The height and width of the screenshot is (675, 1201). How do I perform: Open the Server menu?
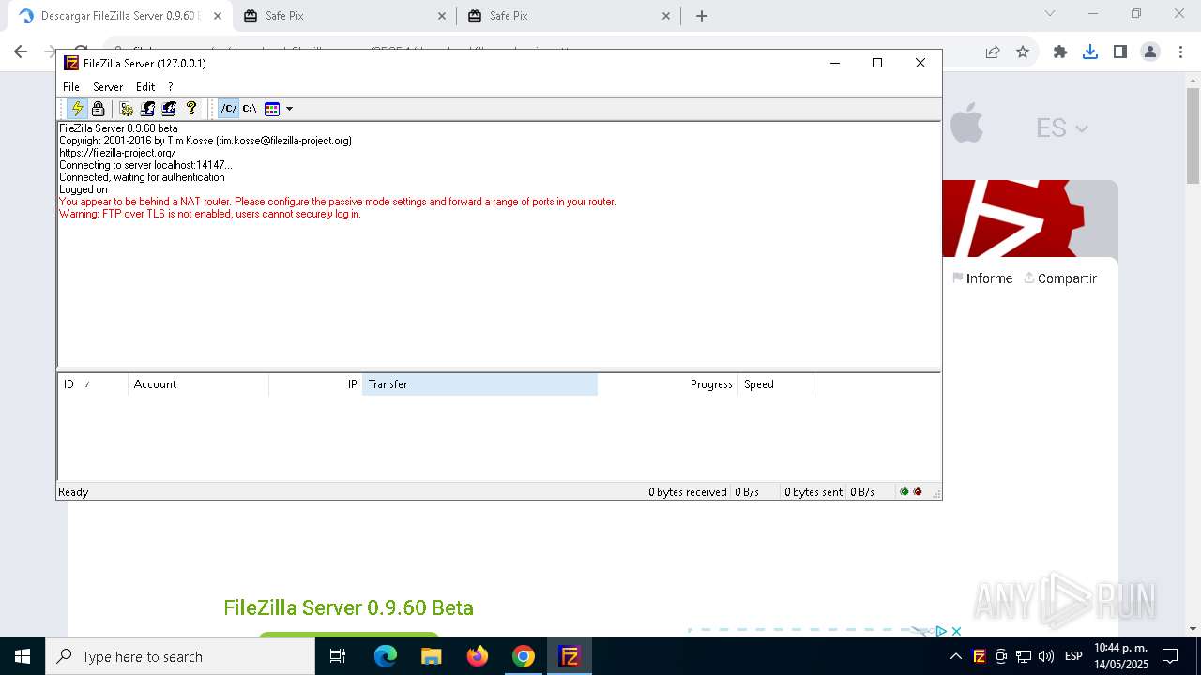[108, 86]
